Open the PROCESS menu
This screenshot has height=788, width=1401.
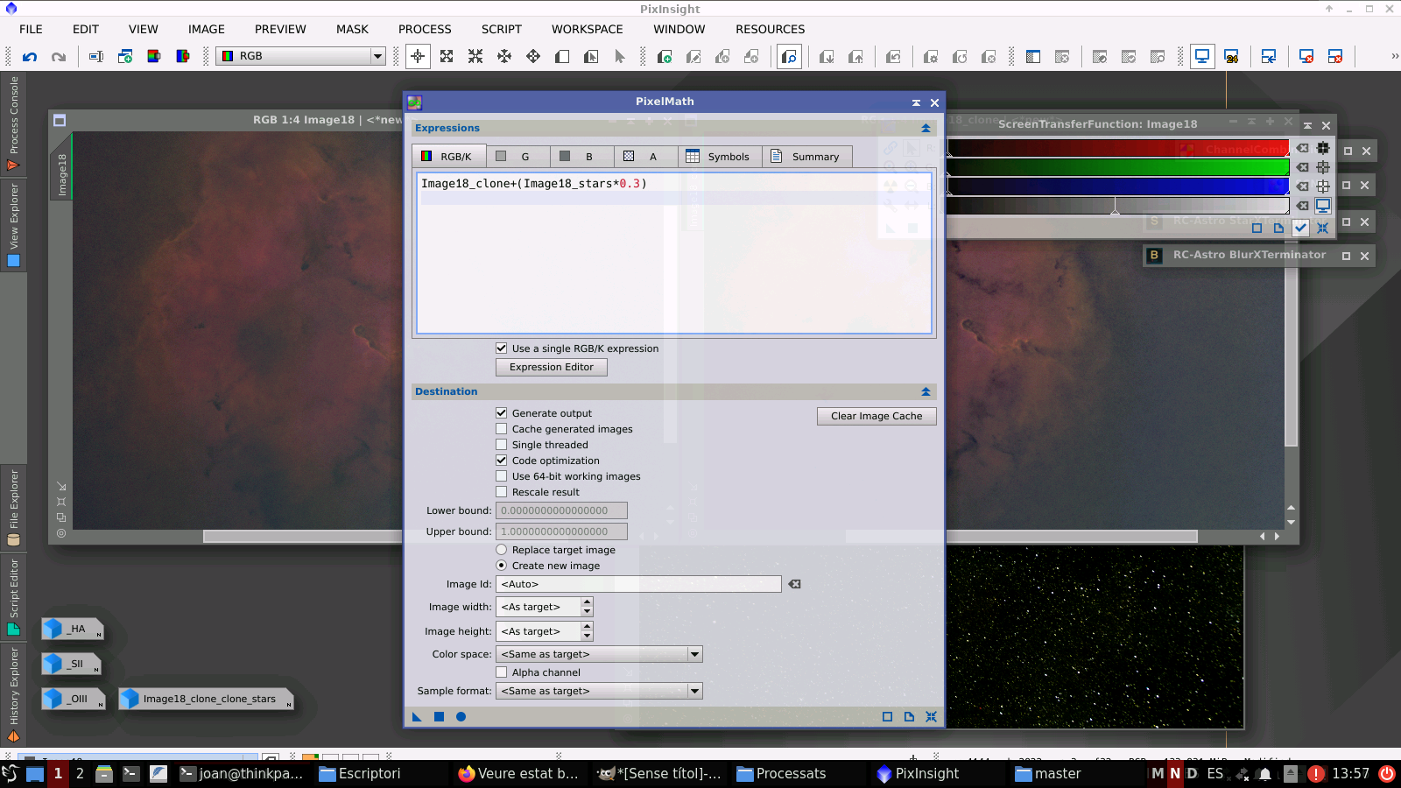tap(425, 29)
